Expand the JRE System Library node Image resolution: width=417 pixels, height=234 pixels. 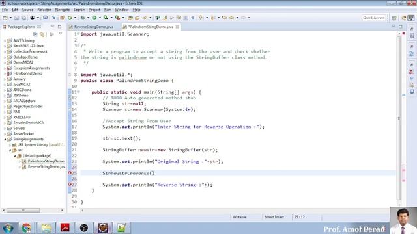click(10, 145)
